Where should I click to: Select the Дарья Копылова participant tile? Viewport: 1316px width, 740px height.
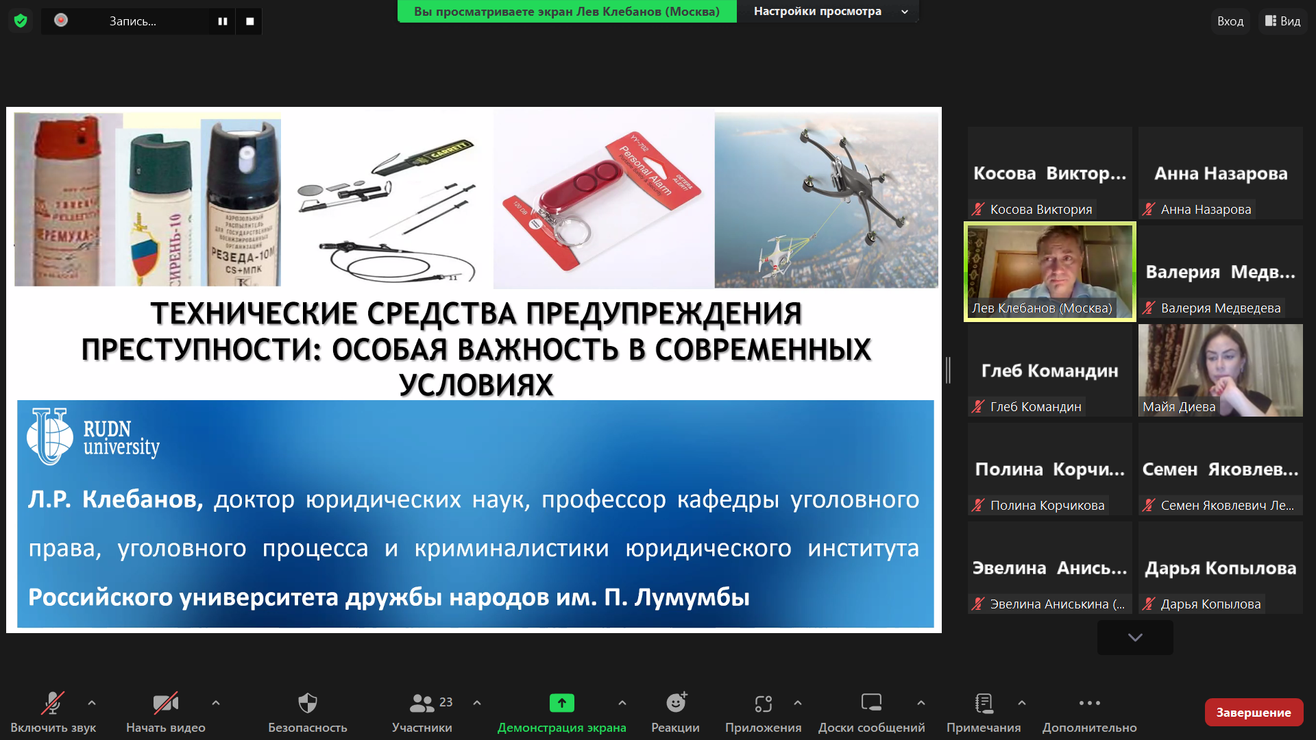click(1220, 567)
